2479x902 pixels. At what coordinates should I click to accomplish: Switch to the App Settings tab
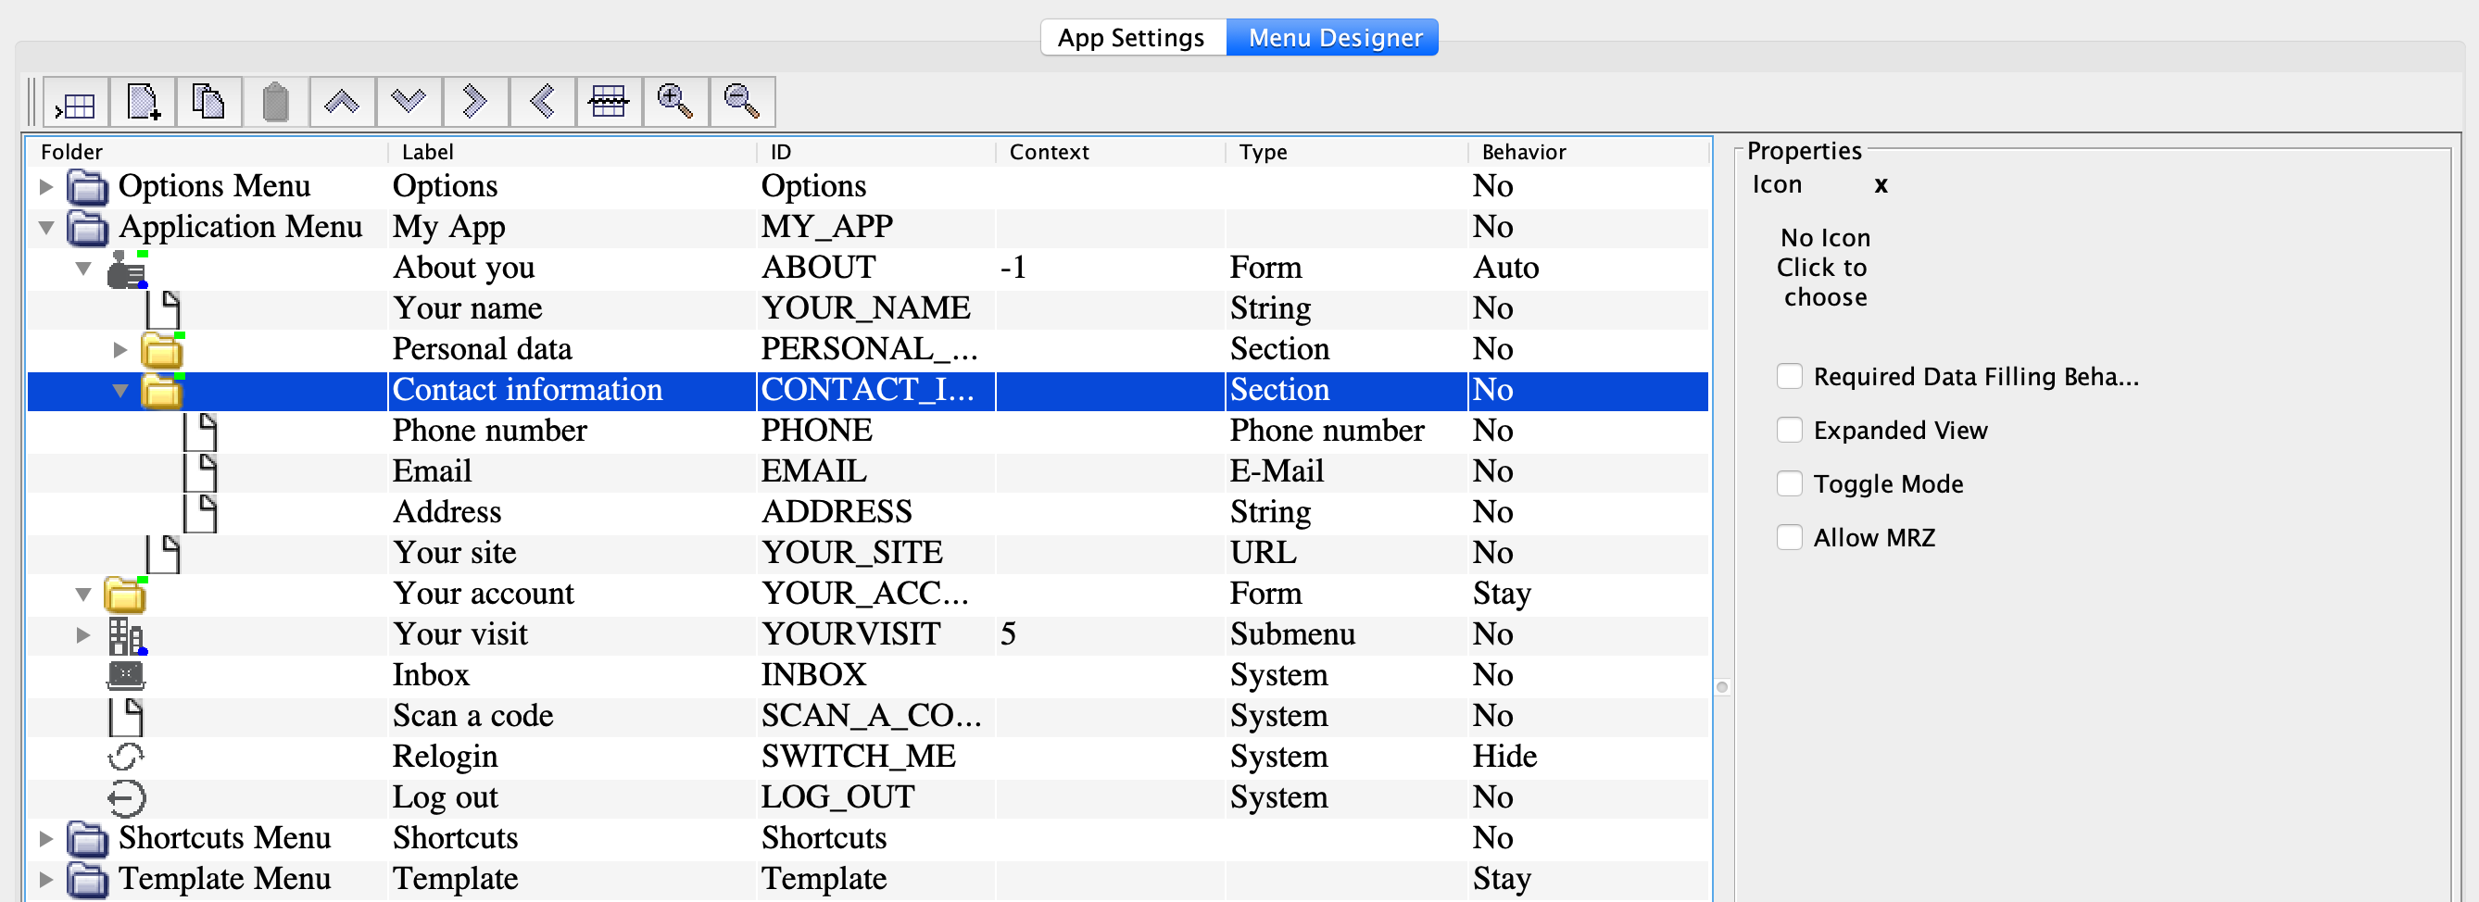pos(1131,37)
